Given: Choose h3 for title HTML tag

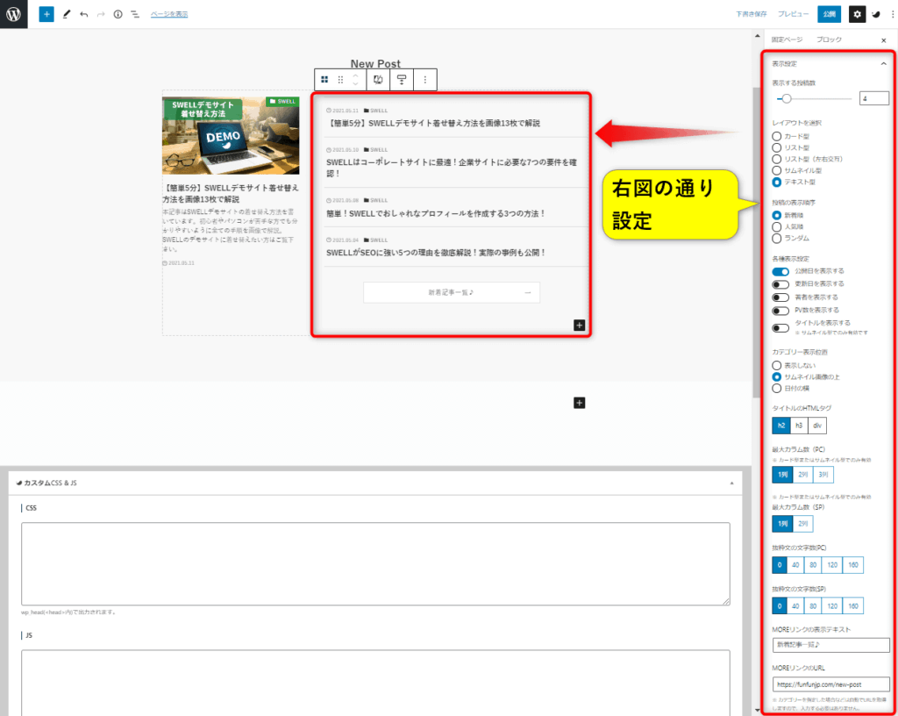Looking at the screenshot, I should pos(799,426).
